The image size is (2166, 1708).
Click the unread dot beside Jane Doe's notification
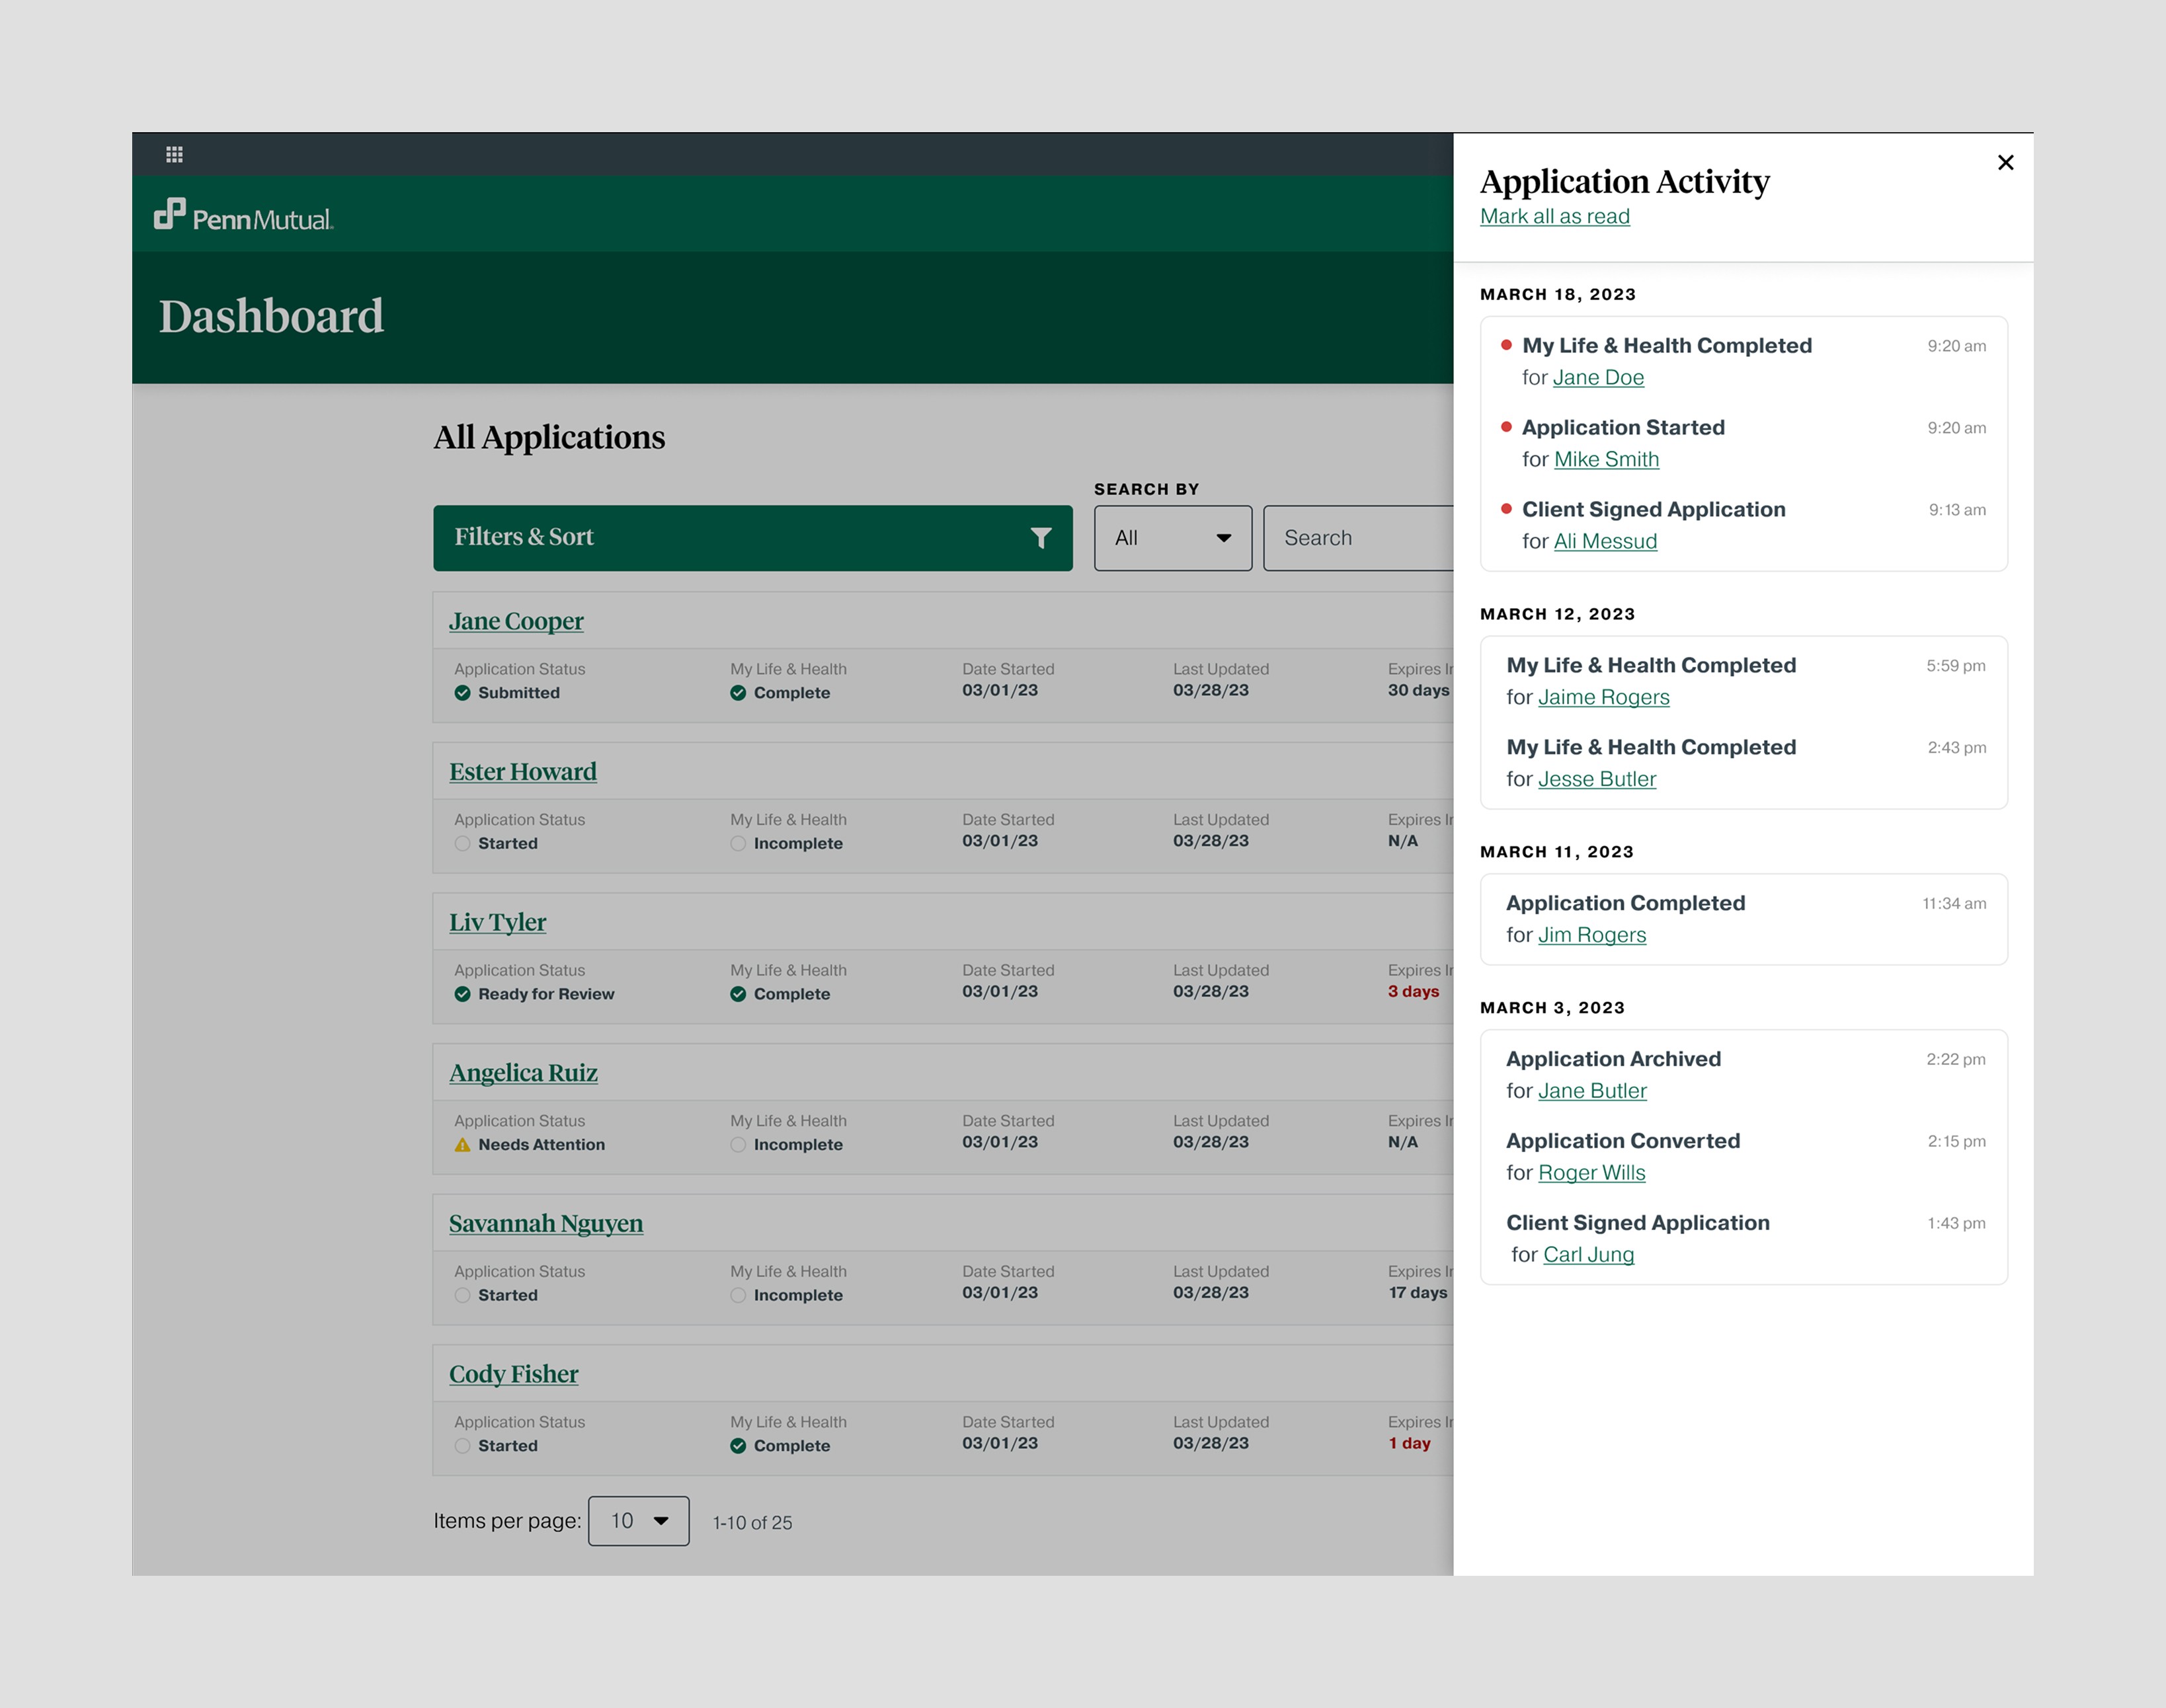tap(1506, 345)
